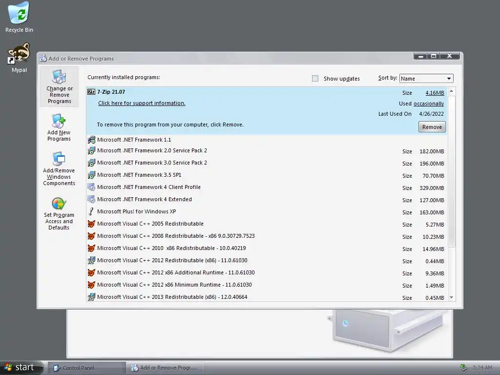500x375 pixels.
Task: Select Change or Remove Programs sidebar icon
Action: pyautogui.click(x=59, y=86)
